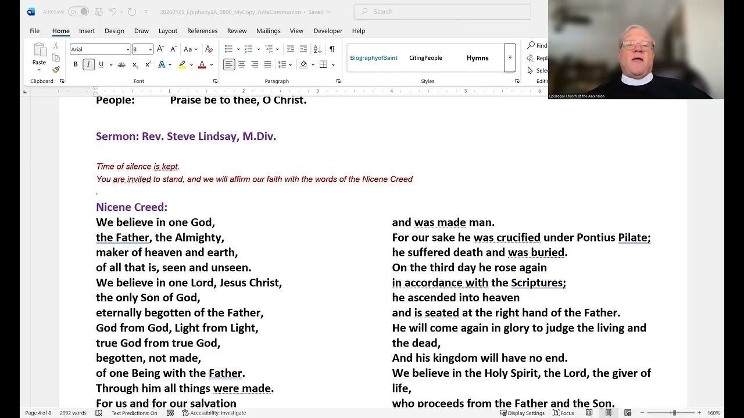
Task: Activate the Format Painter brush
Action: click(56, 70)
